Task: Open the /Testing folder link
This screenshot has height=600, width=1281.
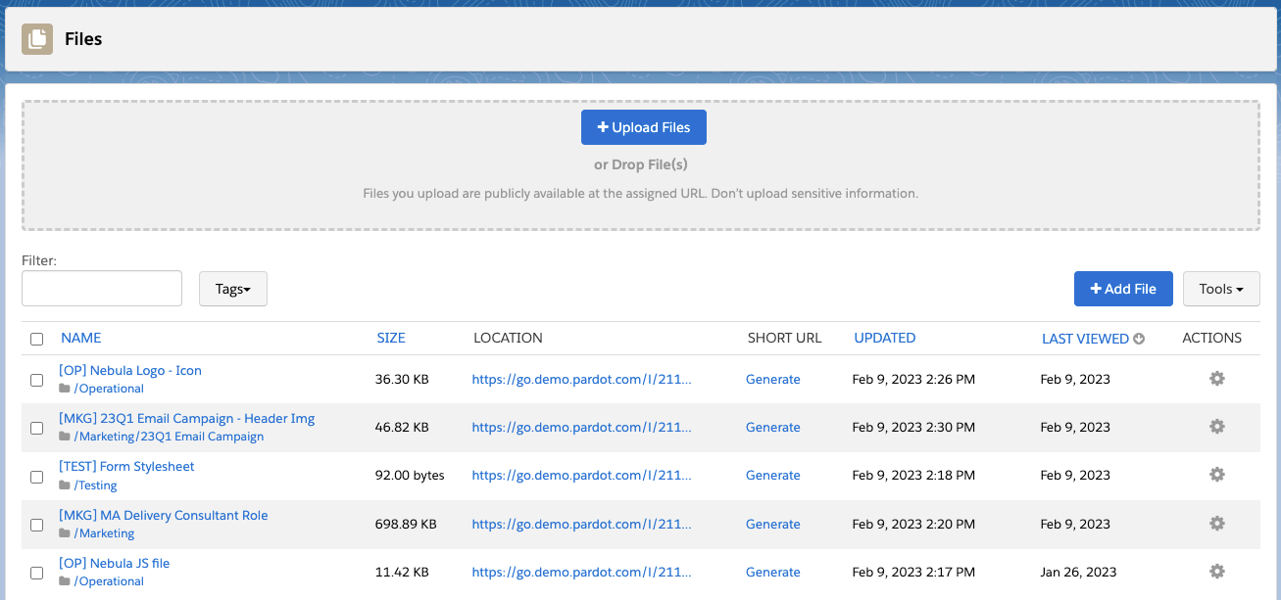Action: (95, 485)
